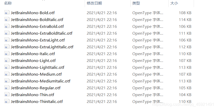Click the JetBrainsMono-Thin.otf font icon
216x109 pixels.
click(x=7, y=95)
